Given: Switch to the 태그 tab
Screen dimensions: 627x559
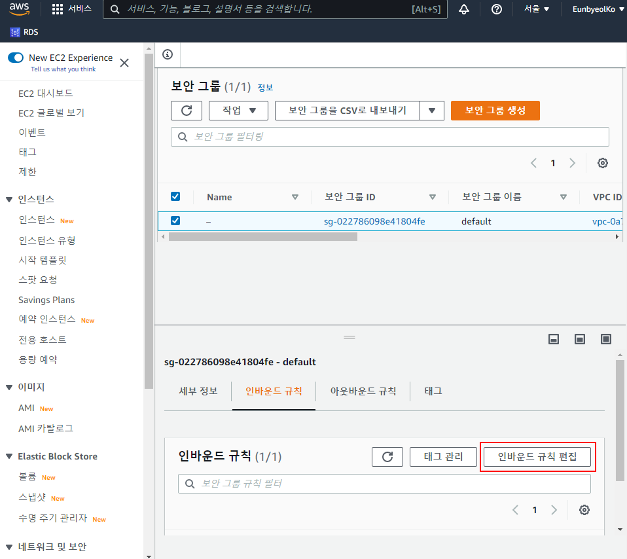Looking at the screenshot, I should pyautogui.click(x=433, y=391).
